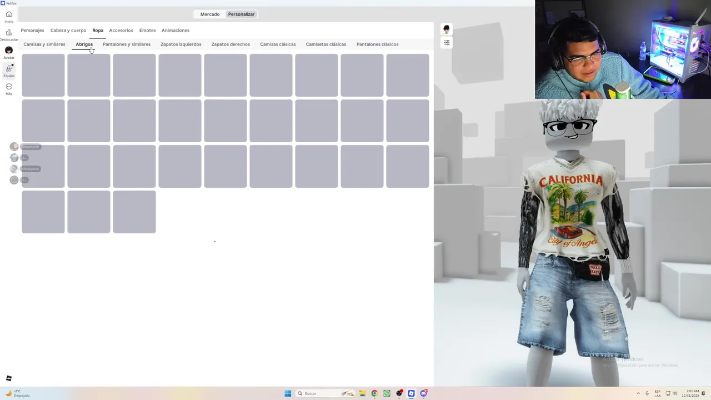Open the Cabeza y cuerpo tab
The height and width of the screenshot is (400, 711).
coord(68,31)
